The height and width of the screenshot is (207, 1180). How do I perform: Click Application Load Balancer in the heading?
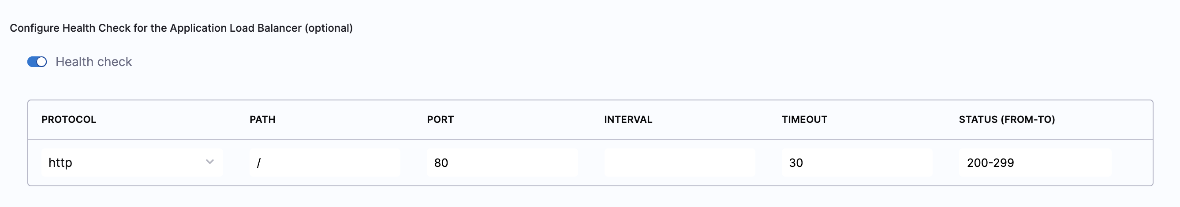click(235, 28)
